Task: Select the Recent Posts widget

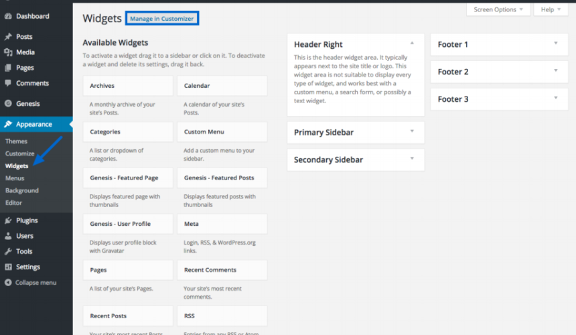Action: click(x=128, y=316)
